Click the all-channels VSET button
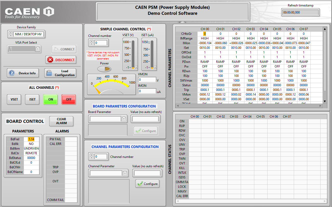Screen dimensions: 332x207 point(14,99)
